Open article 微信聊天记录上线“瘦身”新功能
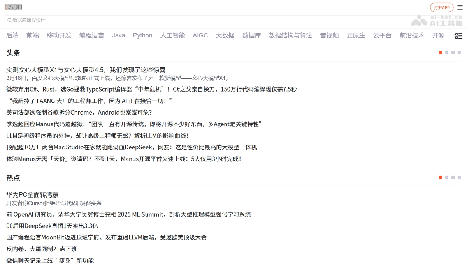The image size is (467, 263). point(50,260)
